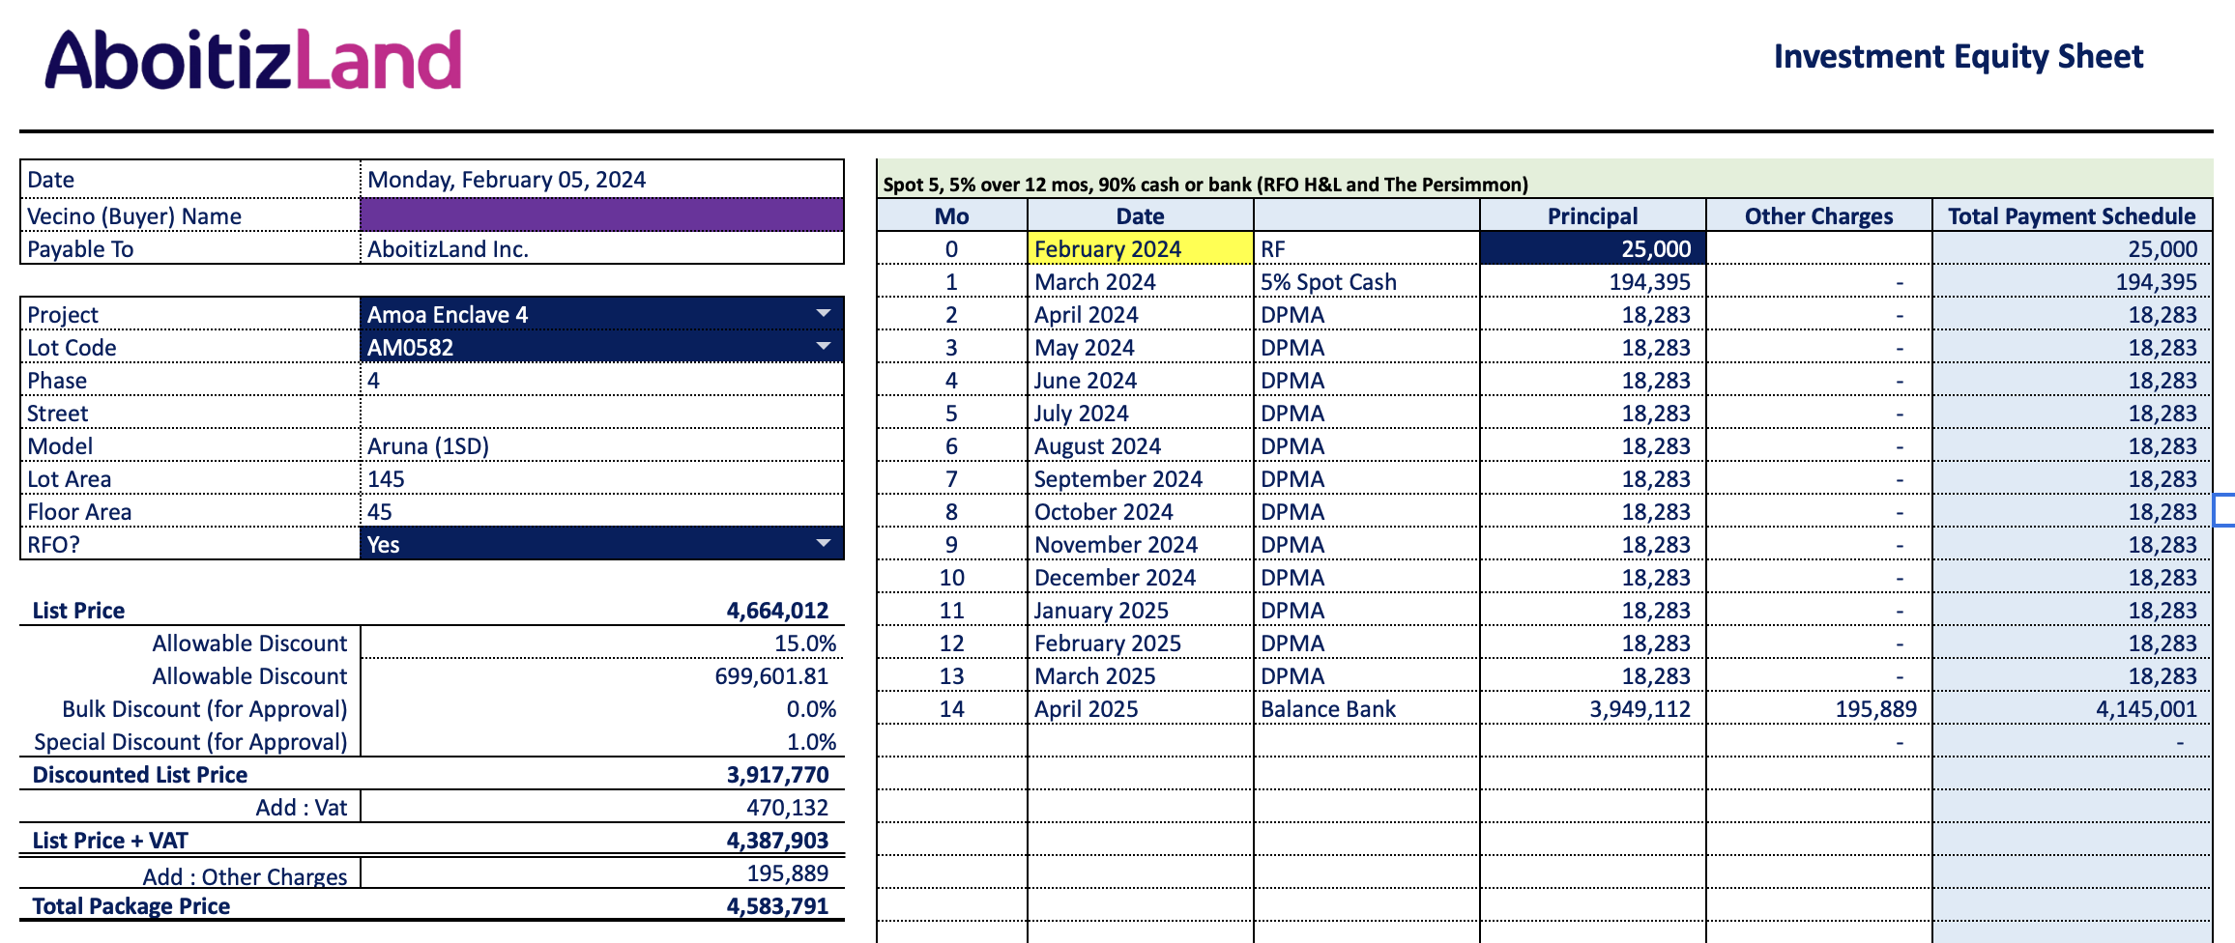The width and height of the screenshot is (2235, 943).
Task: Select the RF label cell
Action: tap(1367, 248)
